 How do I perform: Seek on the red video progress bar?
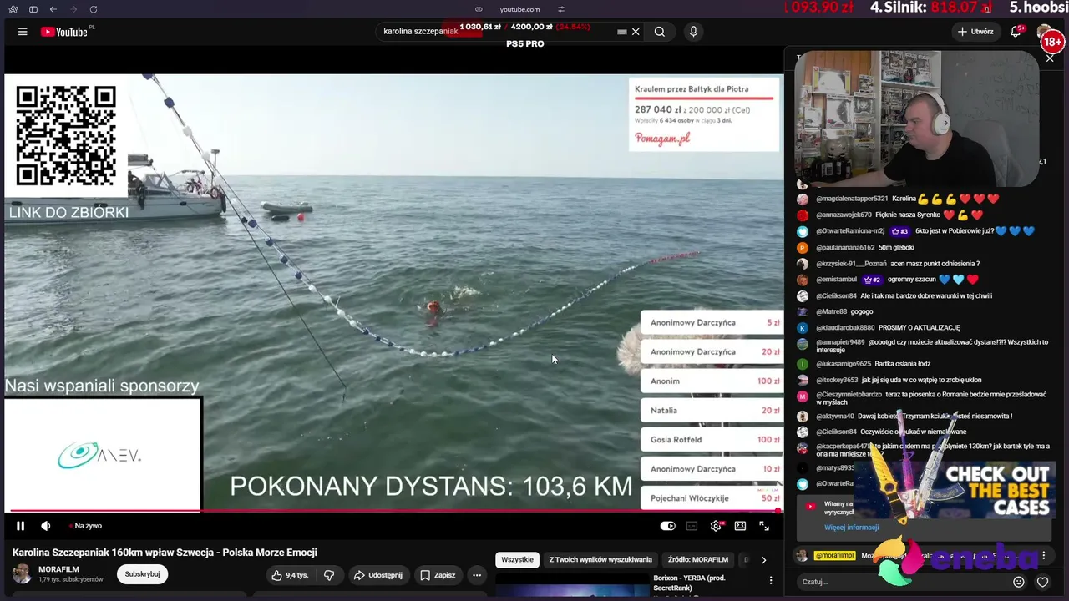click(393, 510)
